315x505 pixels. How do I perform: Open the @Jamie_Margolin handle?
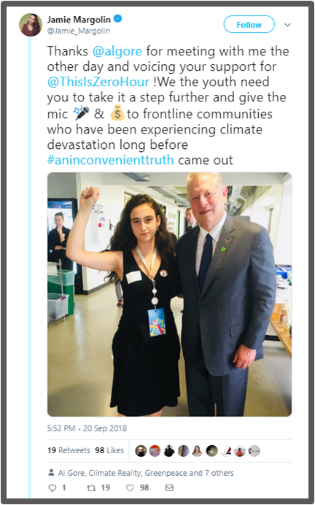pos(79,31)
